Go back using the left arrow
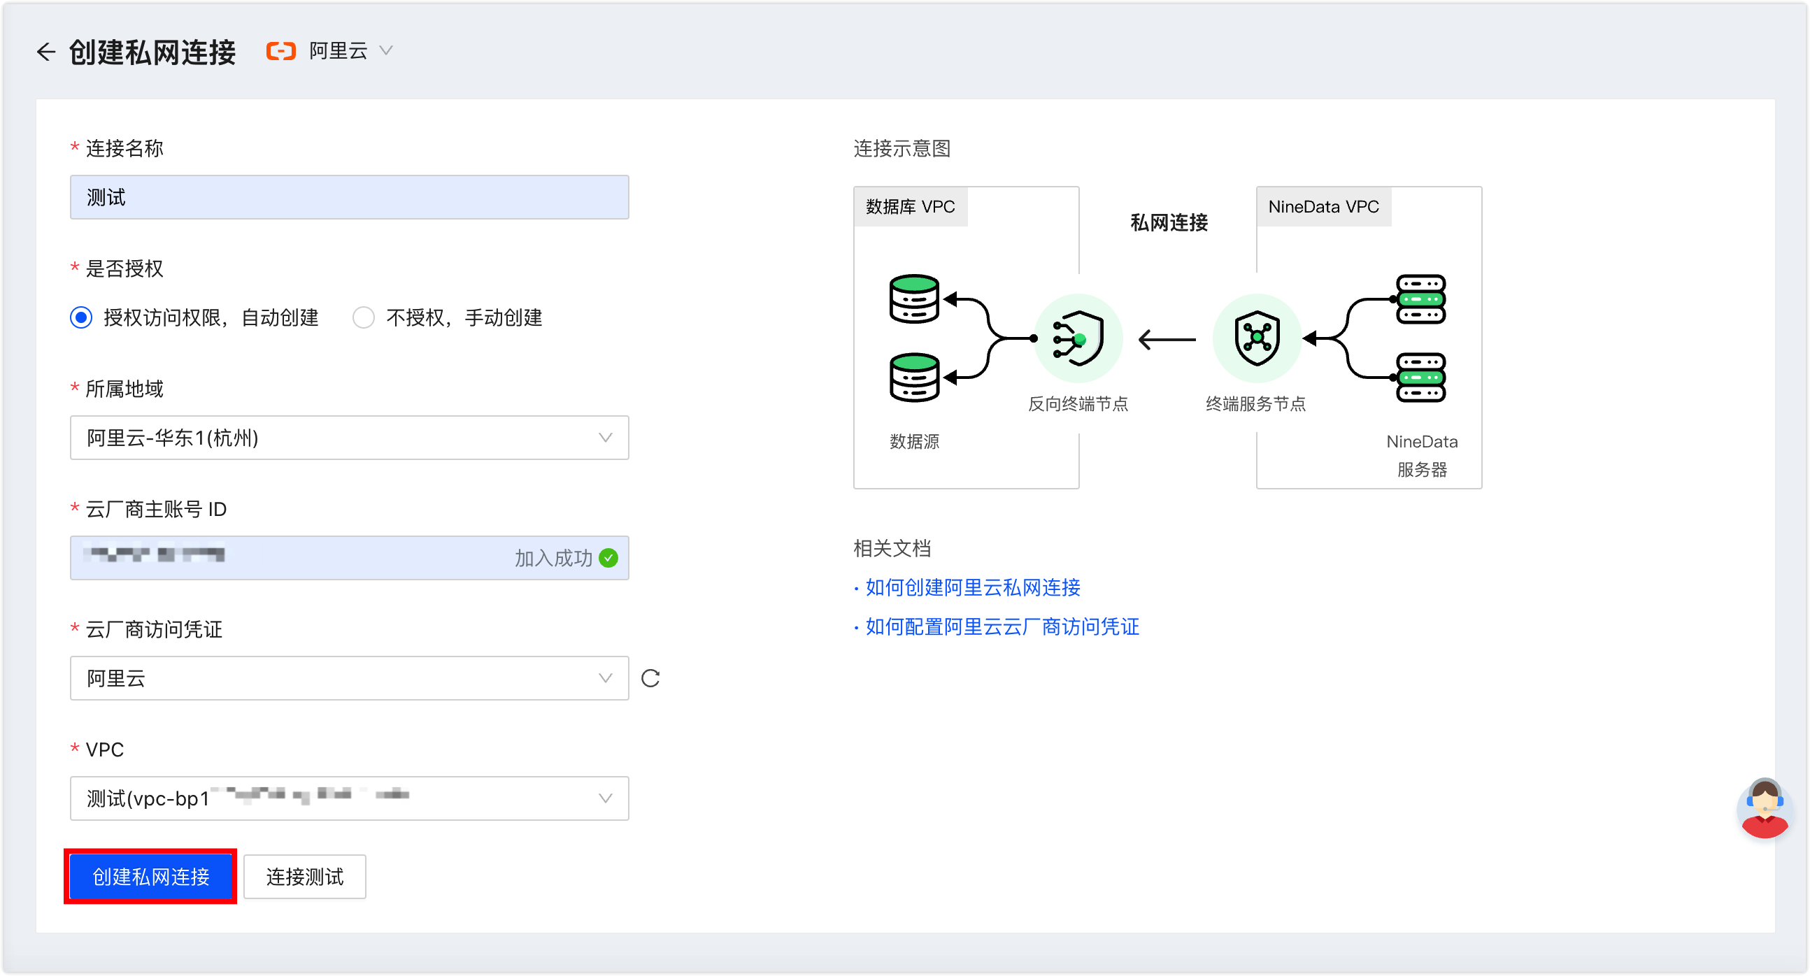The width and height of the screenshot is (1810, 976). pos(46,51)
